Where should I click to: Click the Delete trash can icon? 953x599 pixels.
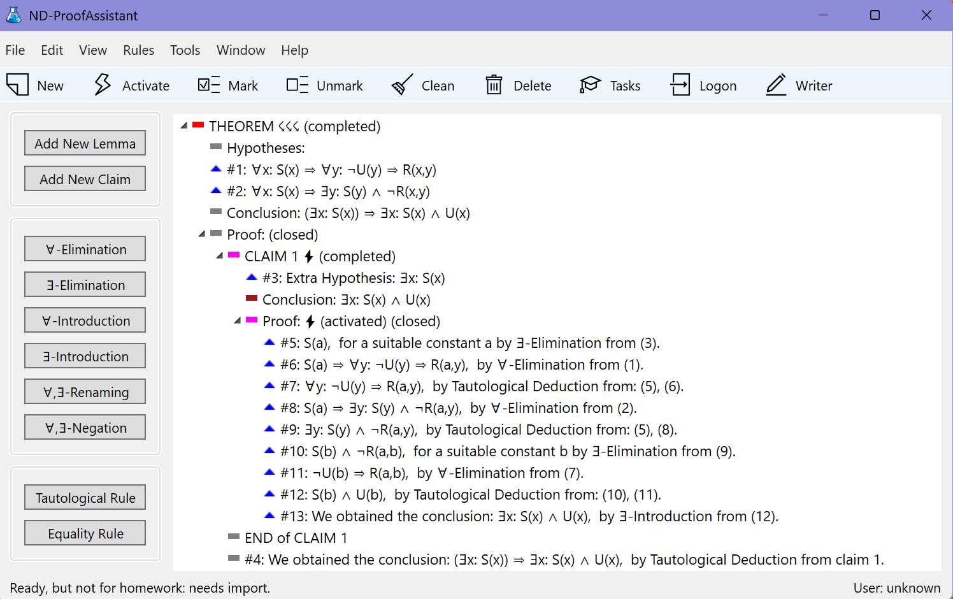pyautogui.click(x=494, y=85)
